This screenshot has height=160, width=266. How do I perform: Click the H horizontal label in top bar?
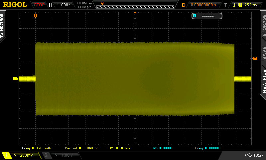coord(51,5)
